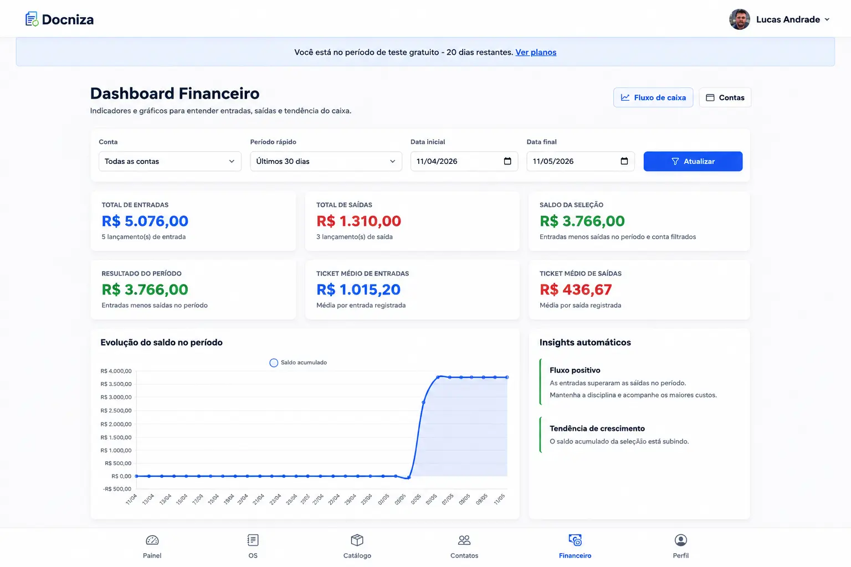Image resolution: width=851 pixels, height=567 pixels.
Task: Toggle Saldo acumulado legend marker
Action: coord(274,363)
